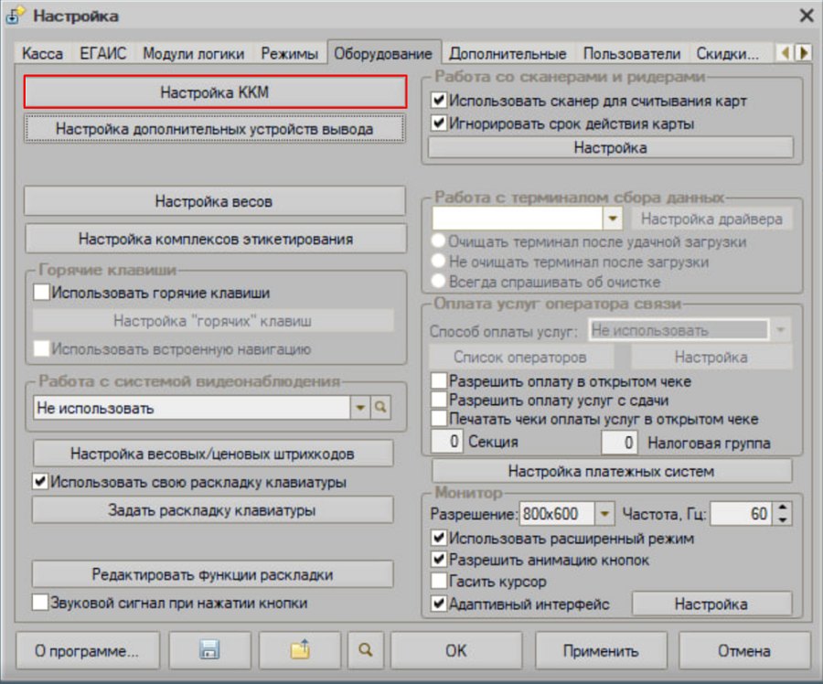Check Разрешить оплату в открытом чеке

(439, 380)
